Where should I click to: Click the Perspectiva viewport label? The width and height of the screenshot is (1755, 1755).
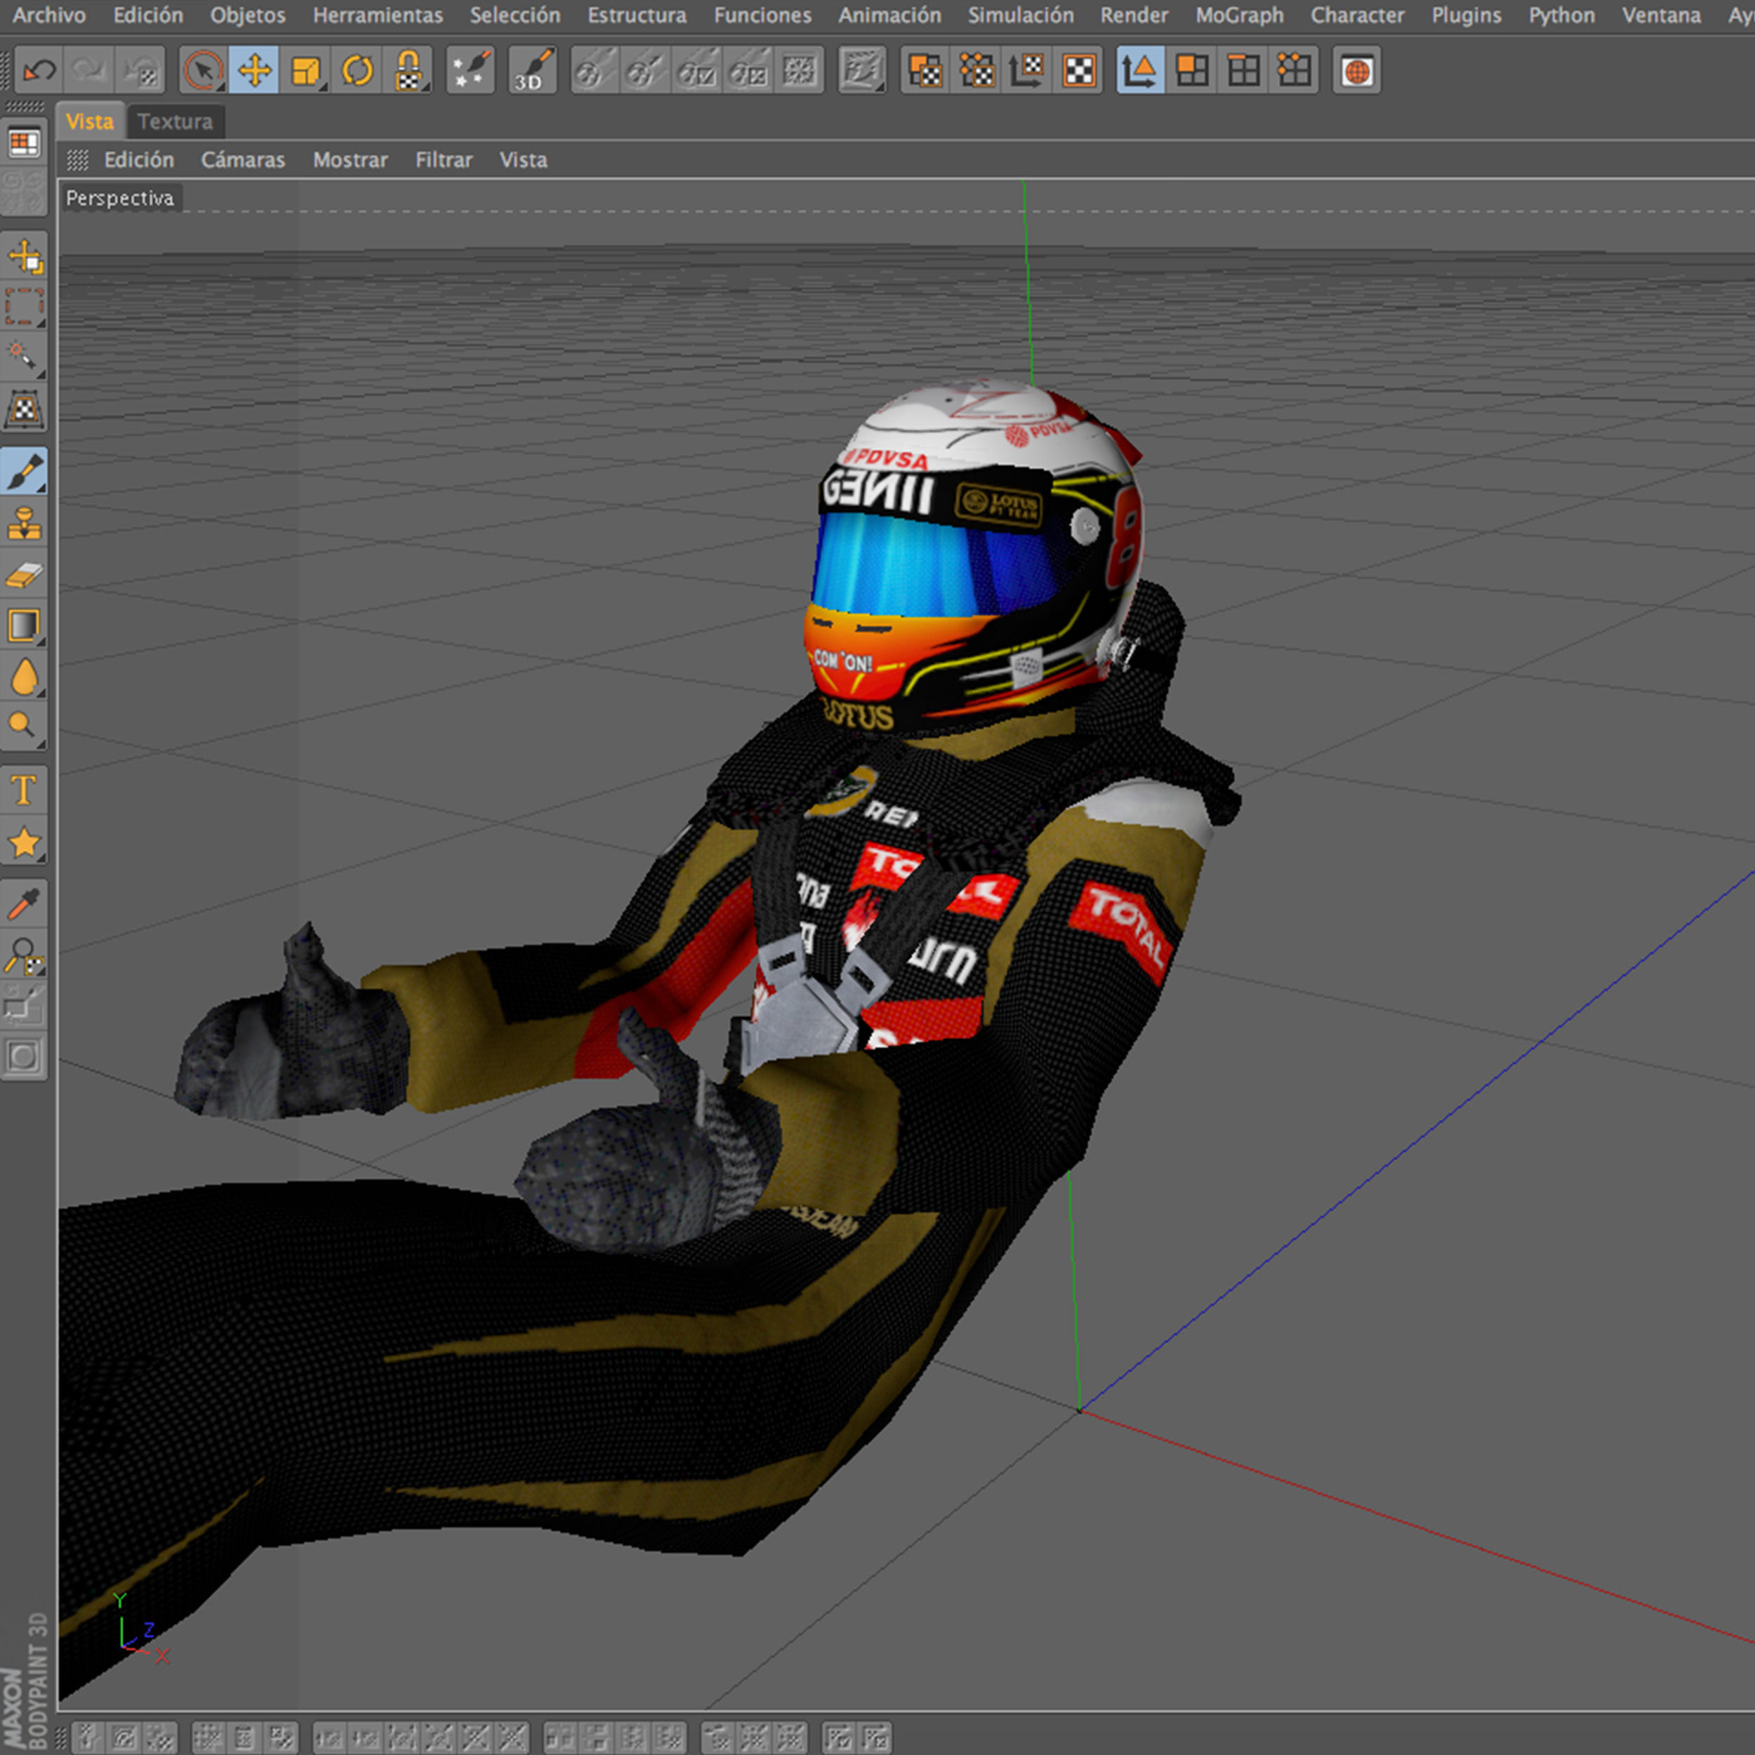pyautogui.click(x=120, y=198)
